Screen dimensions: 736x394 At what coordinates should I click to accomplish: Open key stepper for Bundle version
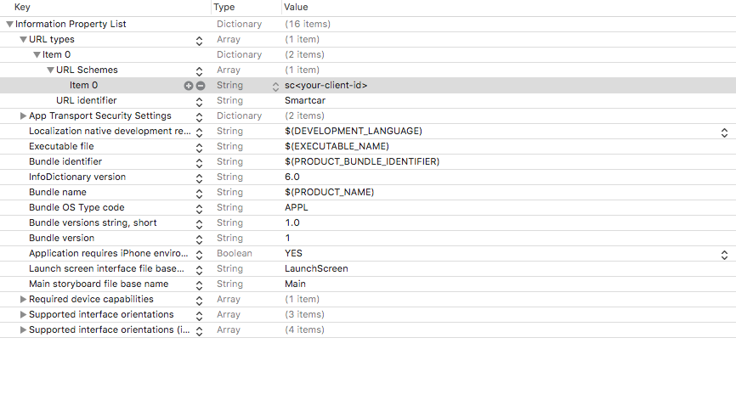pyautogui.click(x=199, y=239)
